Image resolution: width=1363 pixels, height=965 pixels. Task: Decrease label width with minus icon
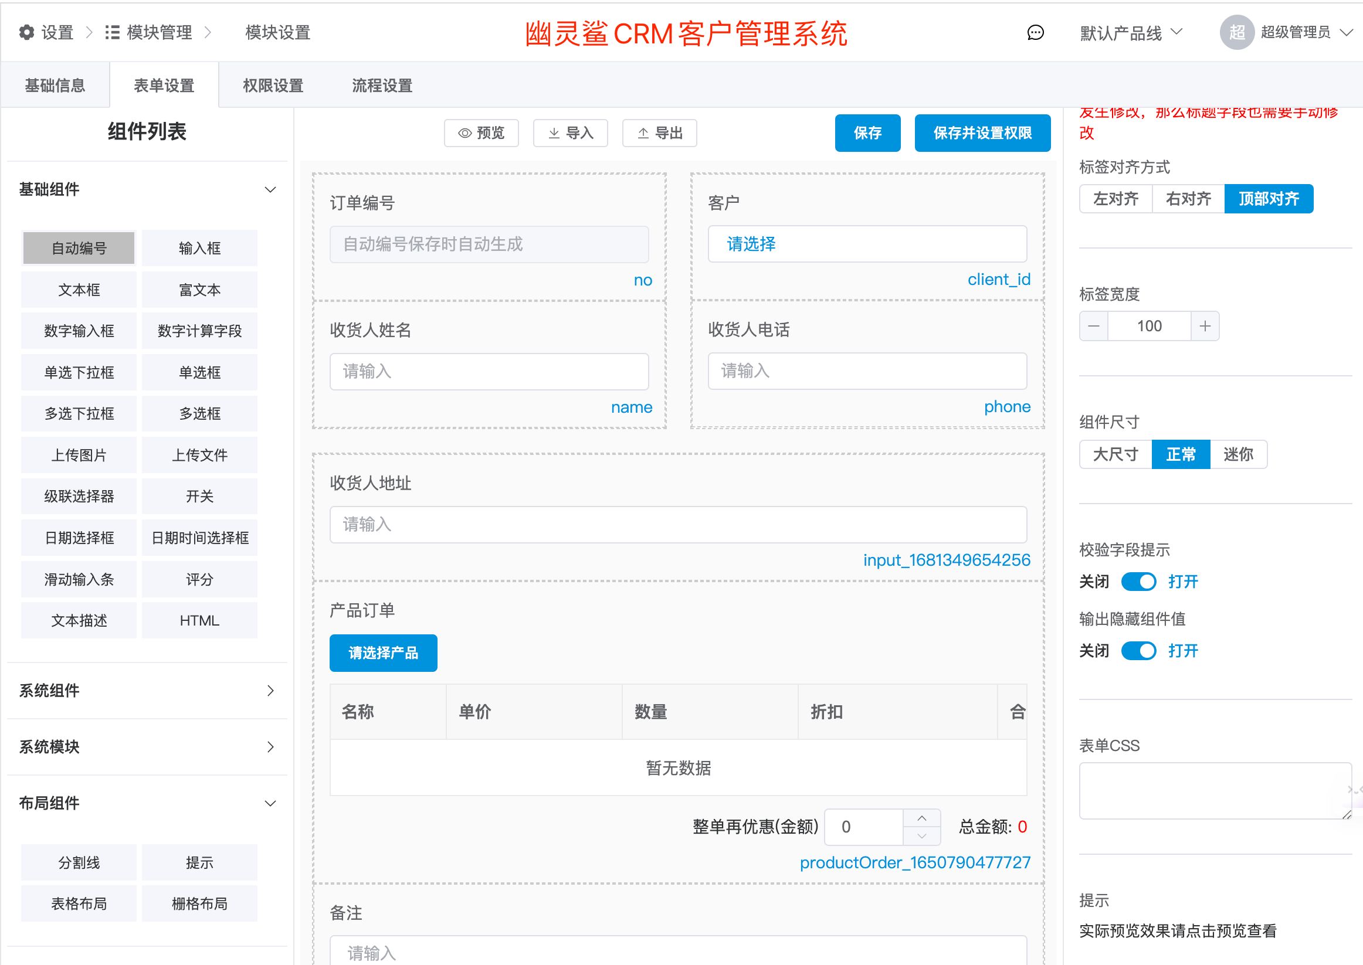[1094, 326]
